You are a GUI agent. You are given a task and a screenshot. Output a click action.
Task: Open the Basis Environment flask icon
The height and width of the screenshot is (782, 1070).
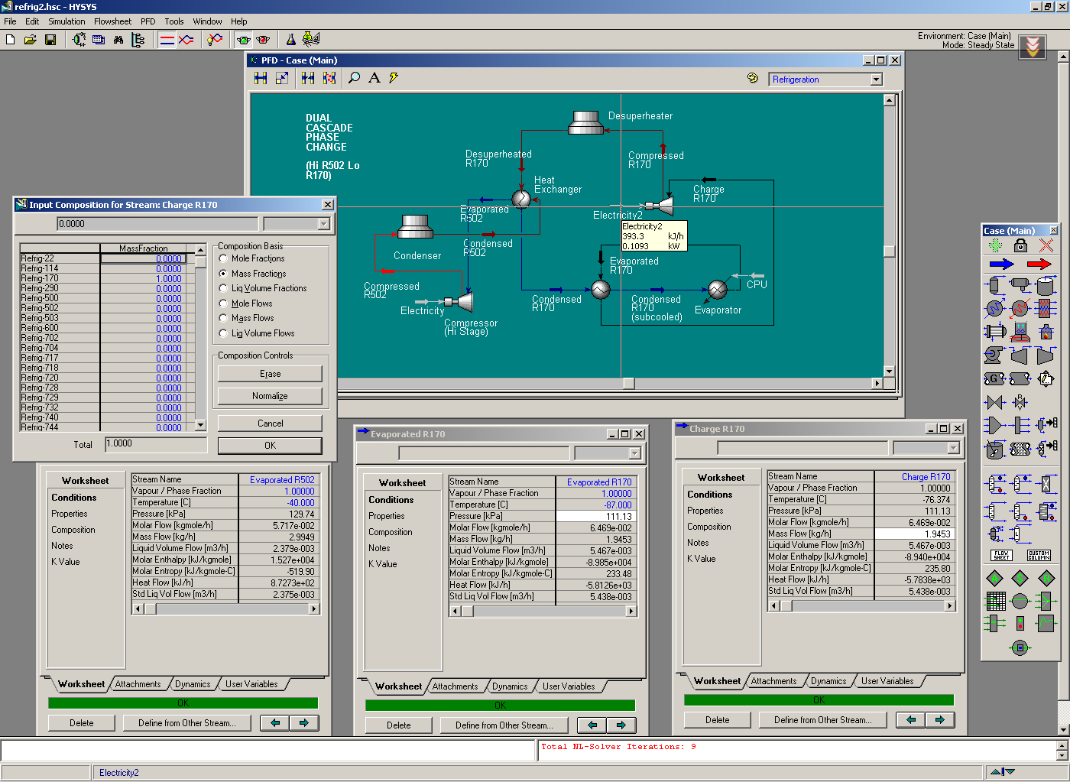pos(290,40)
